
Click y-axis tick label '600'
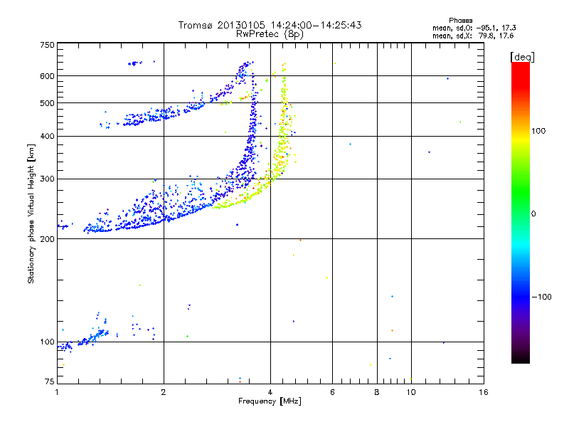48,76
